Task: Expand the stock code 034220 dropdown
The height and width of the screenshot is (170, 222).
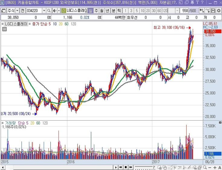Action: [44, 11]
